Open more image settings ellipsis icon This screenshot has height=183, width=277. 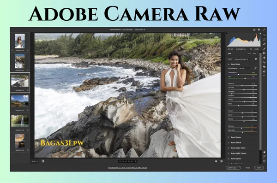[x=264, y=75]
